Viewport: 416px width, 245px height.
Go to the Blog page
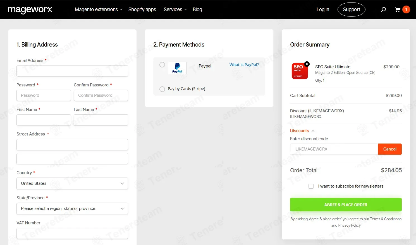(x=197, y=9)
